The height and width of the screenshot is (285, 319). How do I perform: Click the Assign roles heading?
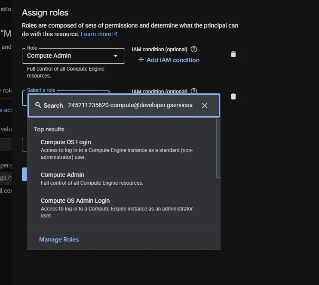(x=45, y=12)
